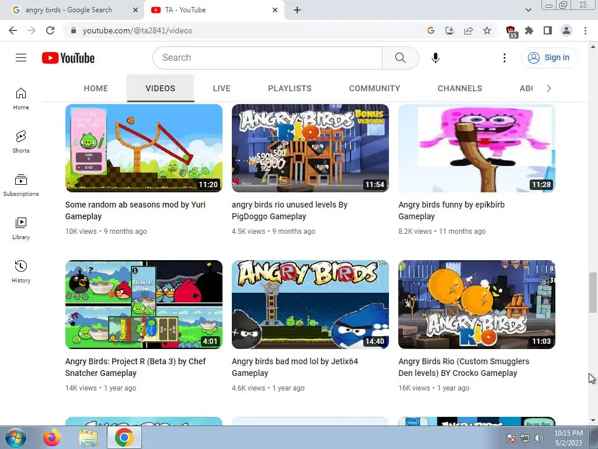Open angry birds rio unused levels thumbnail
The image size is (598, 449).
[310, 148]
